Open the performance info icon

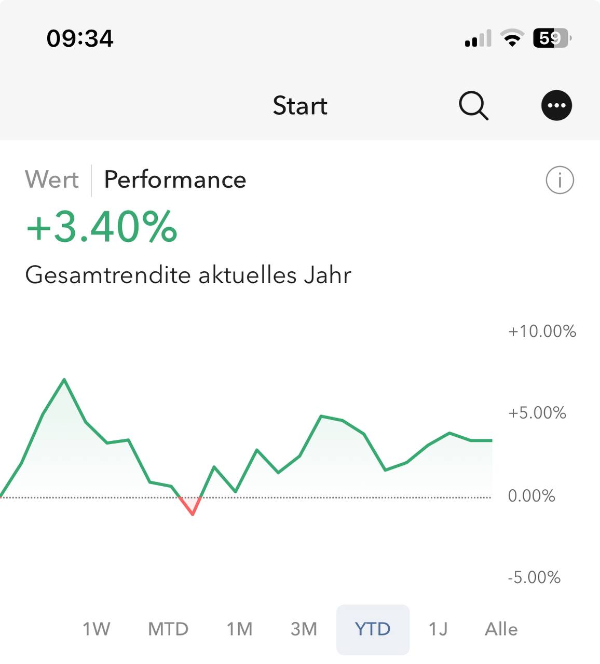[560, 181]
